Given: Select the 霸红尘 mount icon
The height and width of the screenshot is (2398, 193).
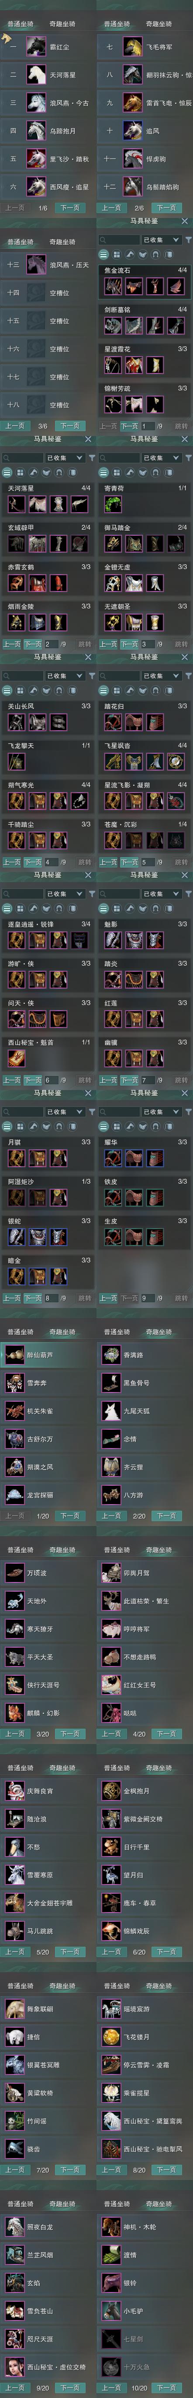Looking at the screenshot, I should click(36, 46).
